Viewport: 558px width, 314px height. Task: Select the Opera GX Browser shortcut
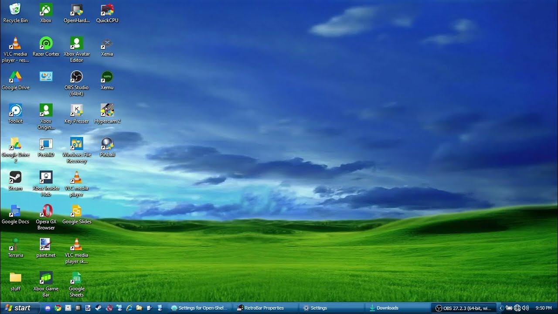point(46,217)
